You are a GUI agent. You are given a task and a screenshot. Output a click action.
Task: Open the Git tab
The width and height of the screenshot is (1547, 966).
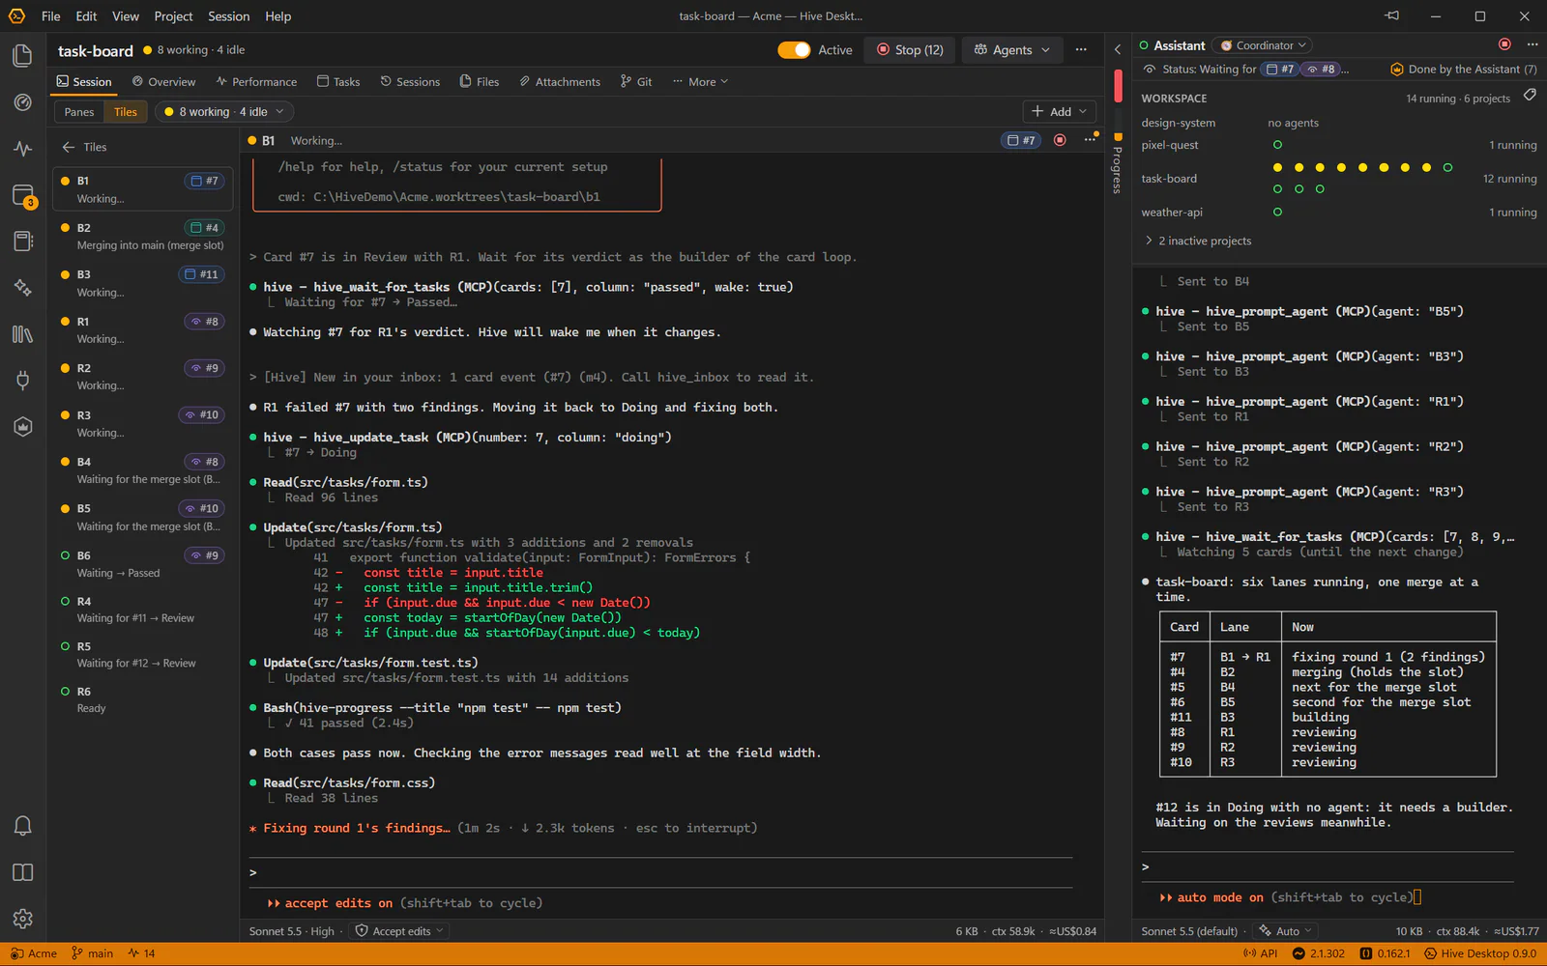(x=636, y=82)
